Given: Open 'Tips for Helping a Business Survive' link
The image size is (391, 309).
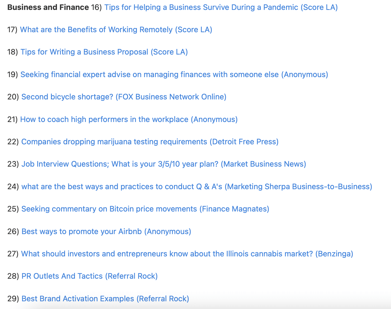Looking at the screenshot, I should click(x=221, y=7).
